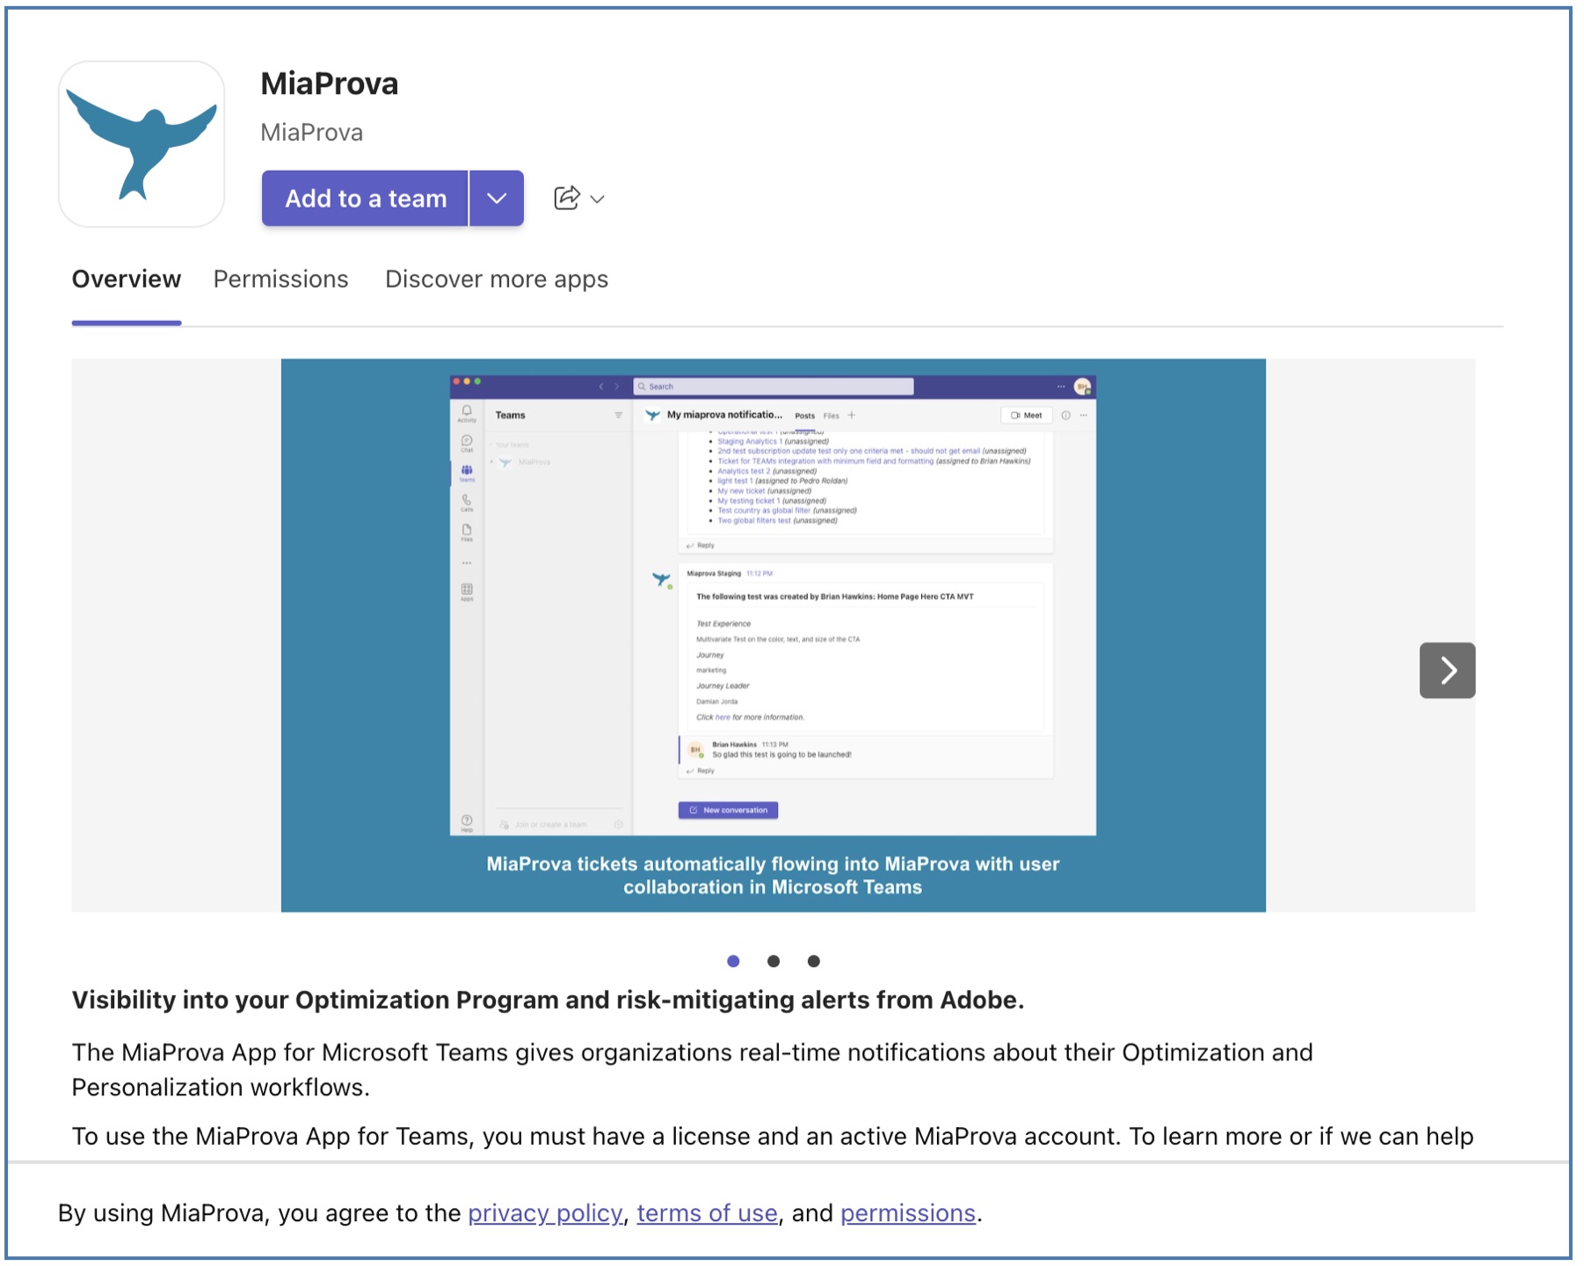Click 'The MiaProva App for Microsoft Teams' paragraph
This screenshot has width=1584, height=1266.
[x=693, y=1070]
